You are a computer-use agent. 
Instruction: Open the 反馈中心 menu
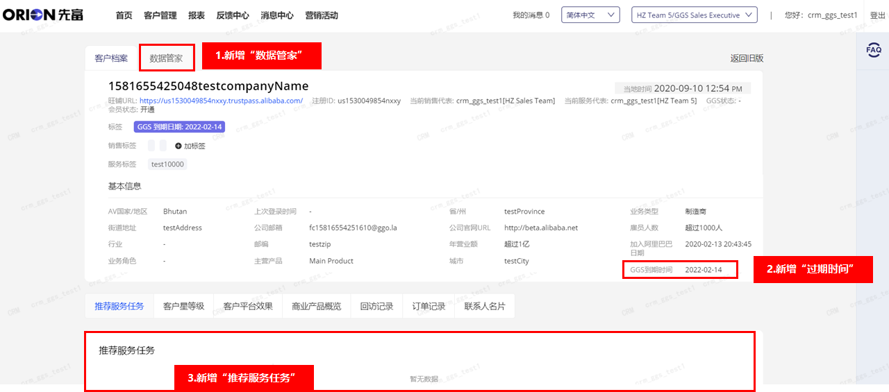click(233, 15)
